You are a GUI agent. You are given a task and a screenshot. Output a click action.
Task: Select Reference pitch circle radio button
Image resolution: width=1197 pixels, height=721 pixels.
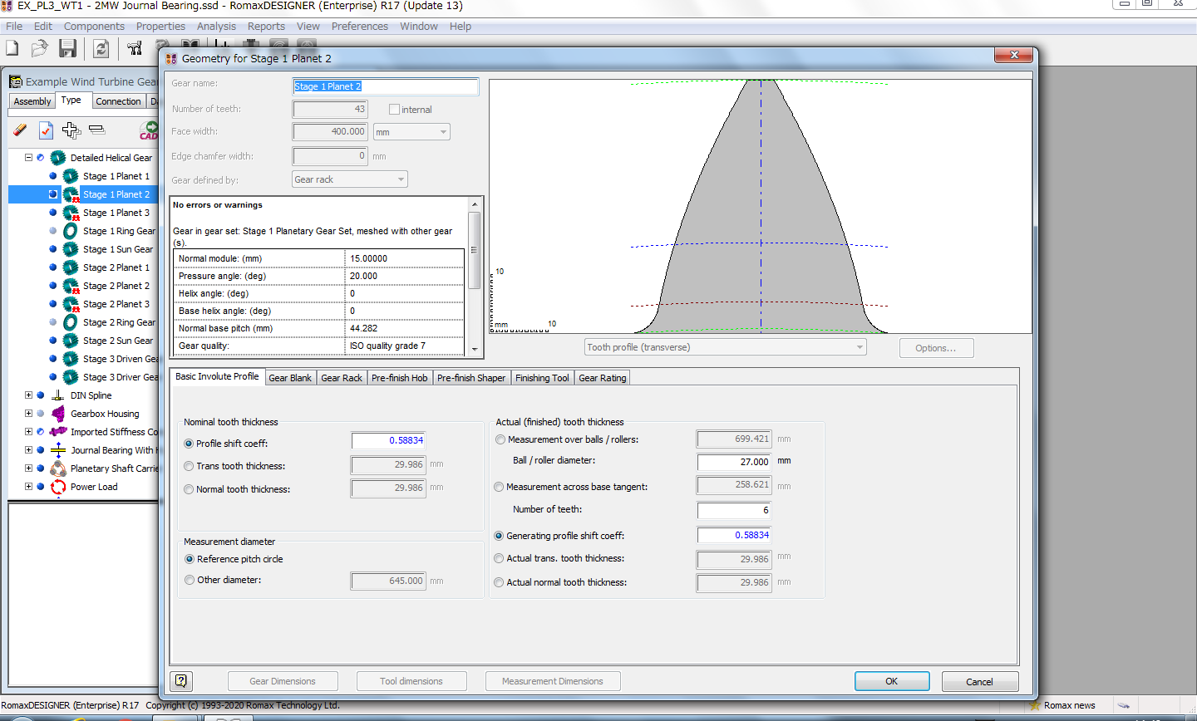[190, 559]
